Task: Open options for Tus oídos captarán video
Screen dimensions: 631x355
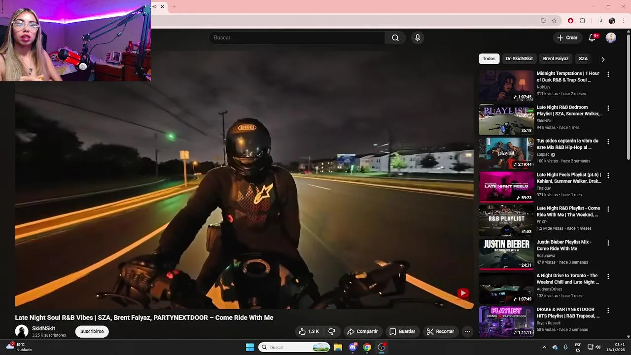Action: pos(608,142)
